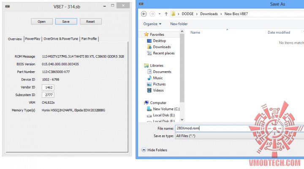This screenshot has width=304, height=169.
Task: Open the Documents library
Action: 162,72
